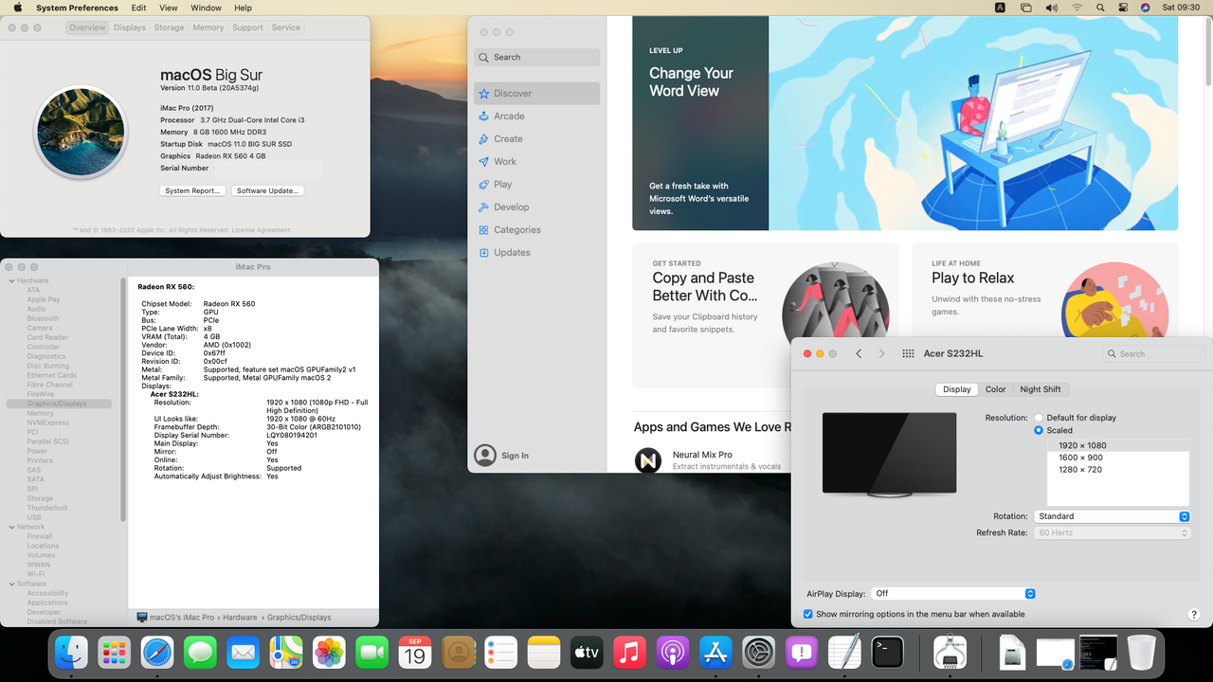Image resolution: width=1213 pixels, height=682 pixels.
Task: Select Memory tab in About This Mac
Action: coord(208,27)
